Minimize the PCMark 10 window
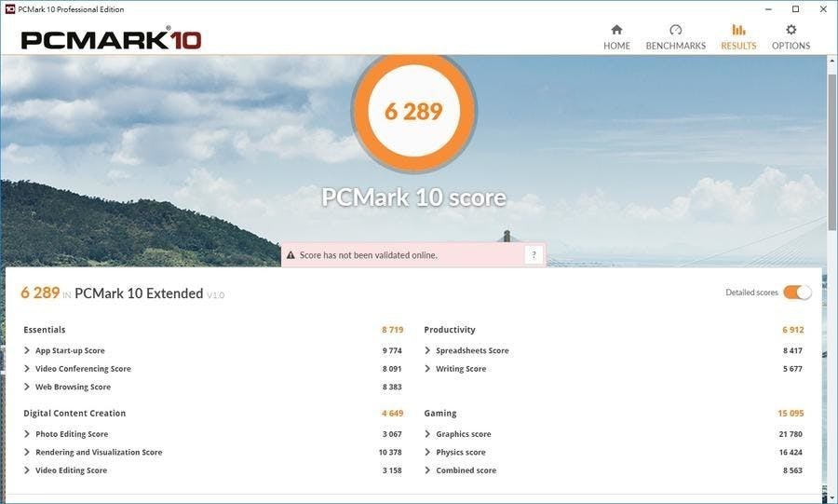 coord(768,9)
